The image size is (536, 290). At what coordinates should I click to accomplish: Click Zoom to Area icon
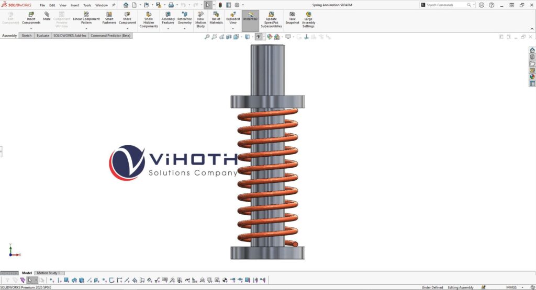click(214, 37)
